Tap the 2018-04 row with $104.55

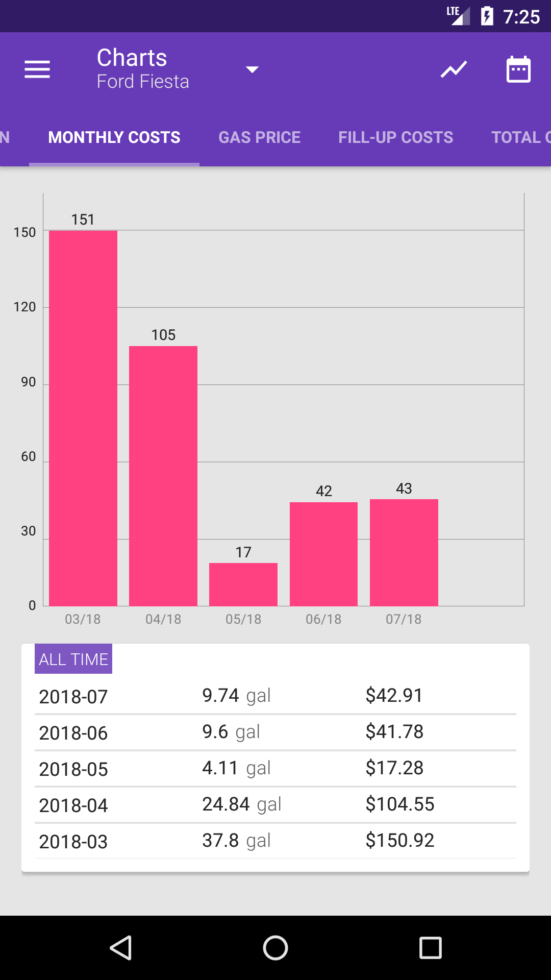(275, 805)
